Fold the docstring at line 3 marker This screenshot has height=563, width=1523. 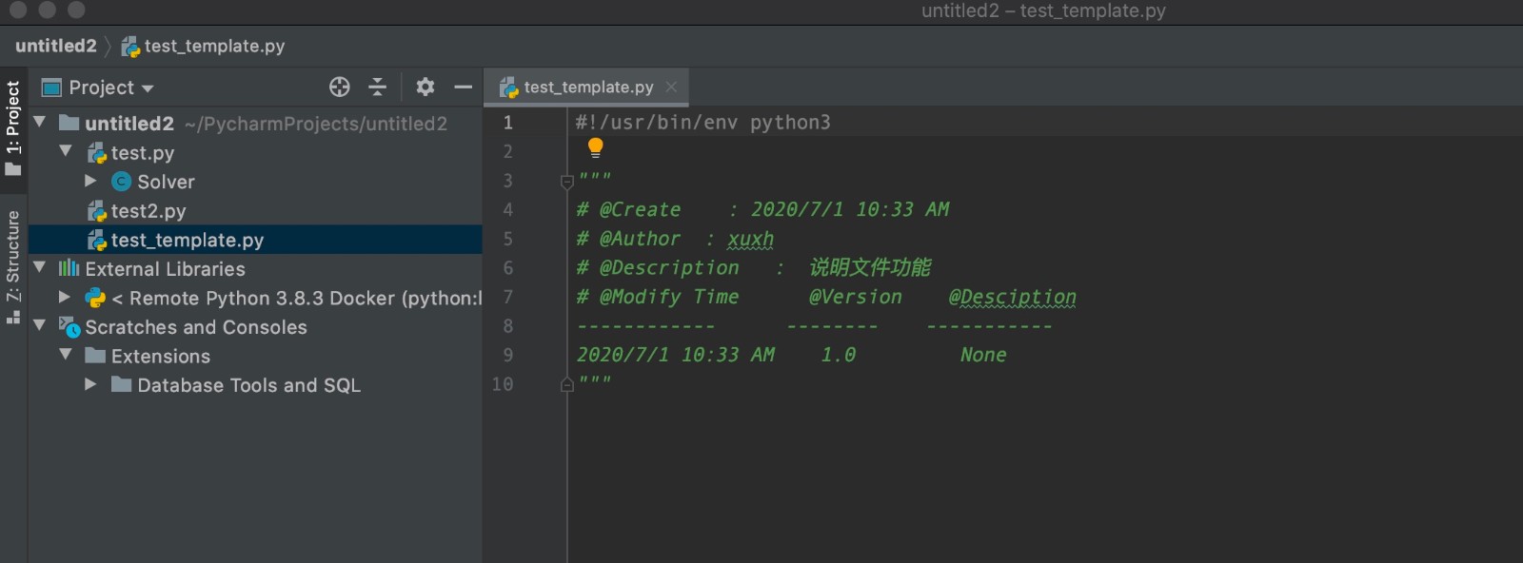pyautogui.click(x=567, y=181)
